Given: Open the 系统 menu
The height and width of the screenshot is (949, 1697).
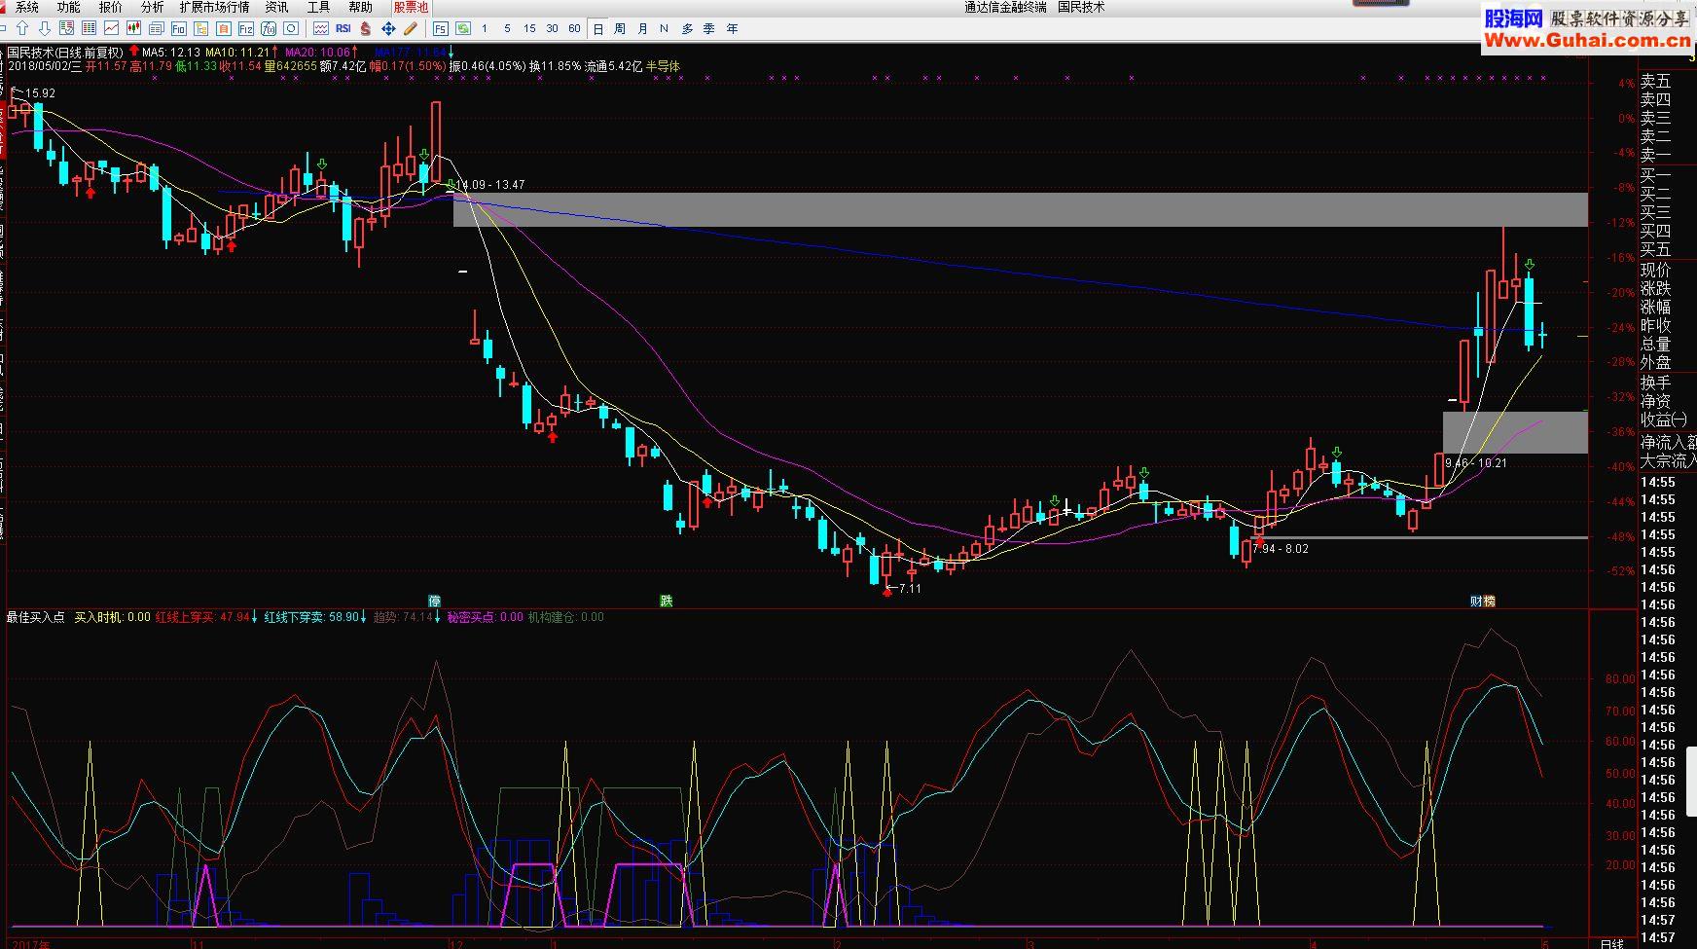Looking at the screenshot, I should 27,7.
